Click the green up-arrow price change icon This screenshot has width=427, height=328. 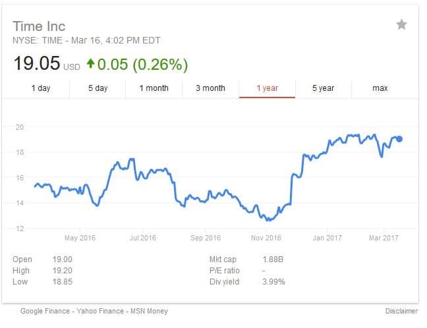[91, 63]
